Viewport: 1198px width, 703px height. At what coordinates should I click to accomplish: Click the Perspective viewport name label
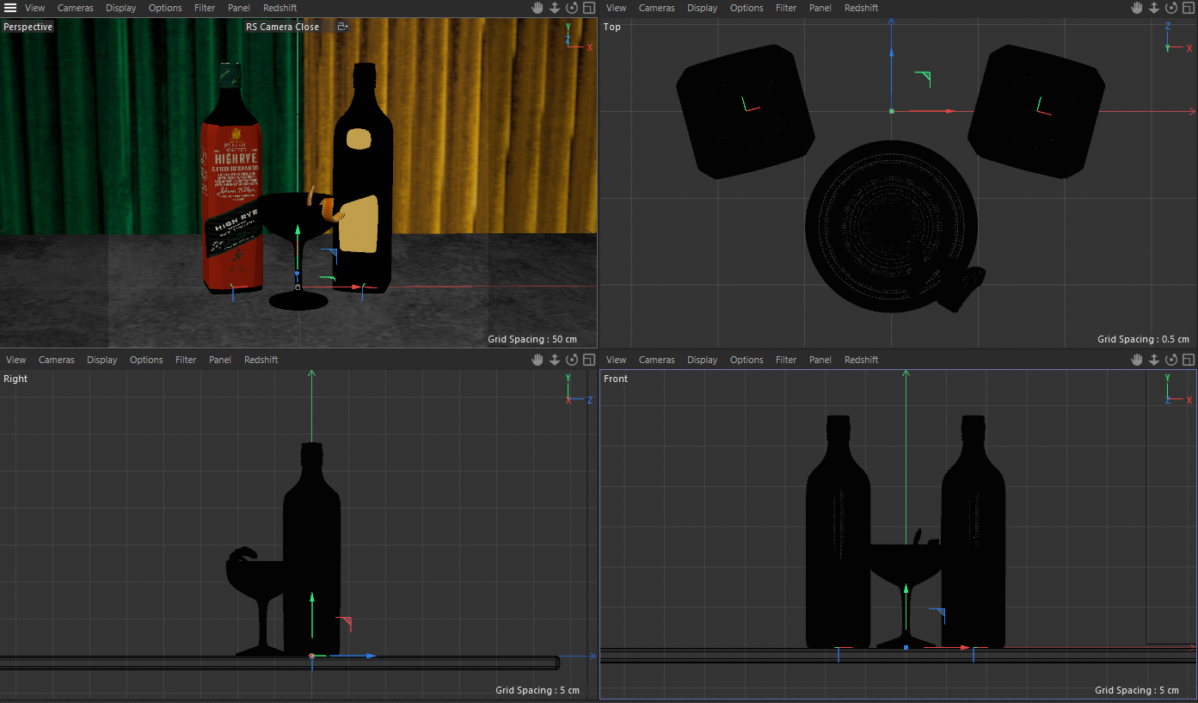(28, 27)
